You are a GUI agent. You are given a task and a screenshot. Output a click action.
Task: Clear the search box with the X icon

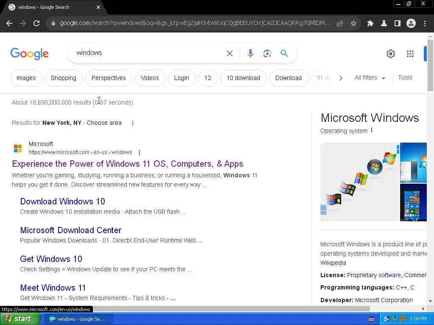pyautogui.click(x=230, y=53)
